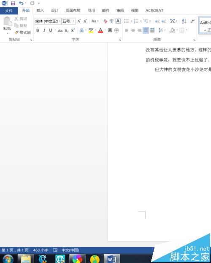The image size is (211, 263).
Task: Toggle character shading icon
Action: pyautogui.click(x=110, y=30)
